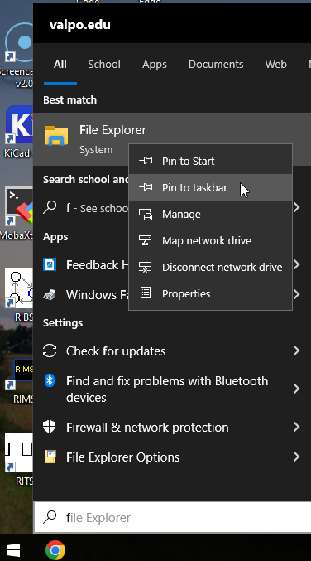
Task: Click the Bluetooth icon in settings results
Action: coord(50,380)
